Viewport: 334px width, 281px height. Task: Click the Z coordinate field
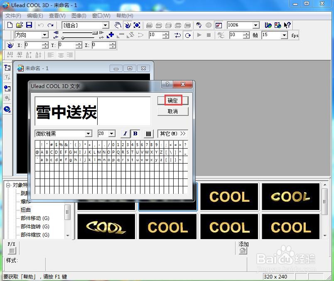point(101,45)
